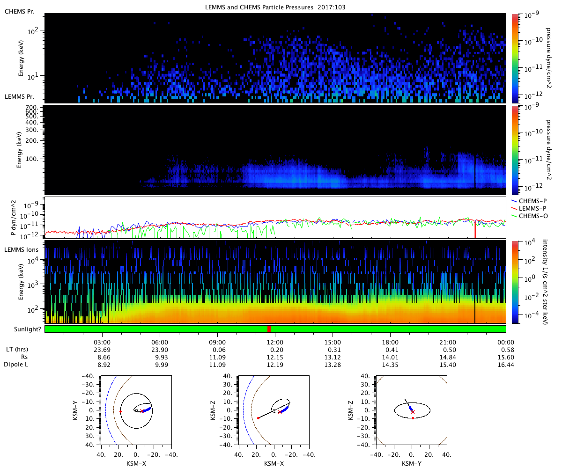Click the LEMMS intensity color bar

(x=515, y=282)
